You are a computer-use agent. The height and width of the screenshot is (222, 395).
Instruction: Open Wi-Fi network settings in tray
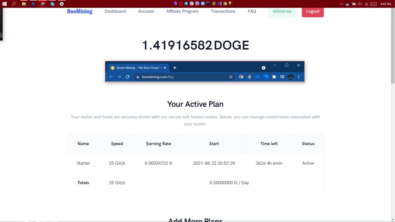(367, 4)
